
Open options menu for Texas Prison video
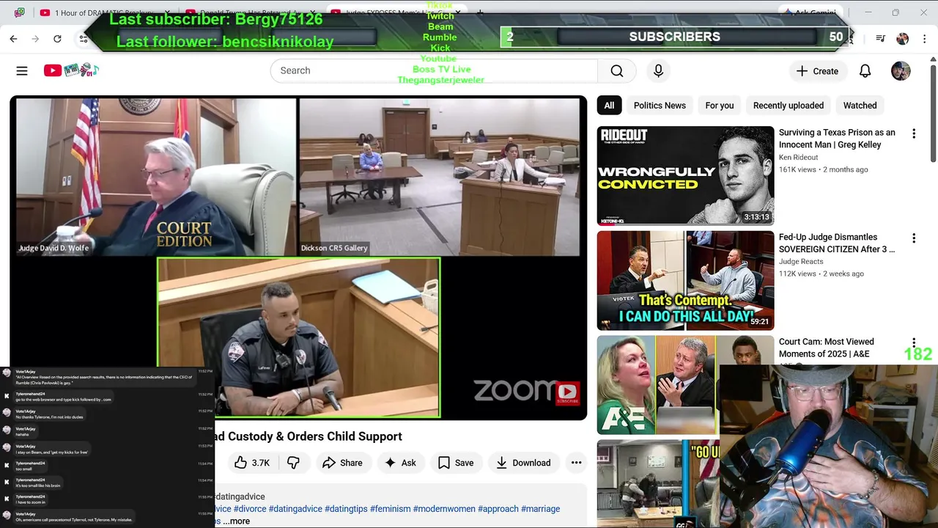pos(914,133)
